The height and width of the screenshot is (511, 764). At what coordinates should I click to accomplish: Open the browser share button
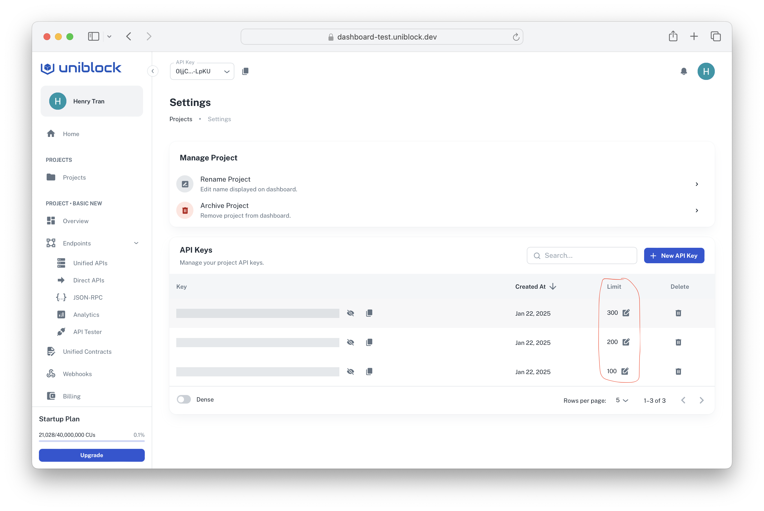tap(673, 36)
